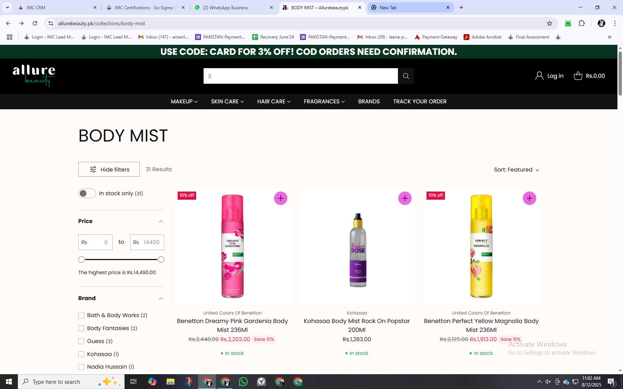Show hidden system tray icons

(540, 382)
